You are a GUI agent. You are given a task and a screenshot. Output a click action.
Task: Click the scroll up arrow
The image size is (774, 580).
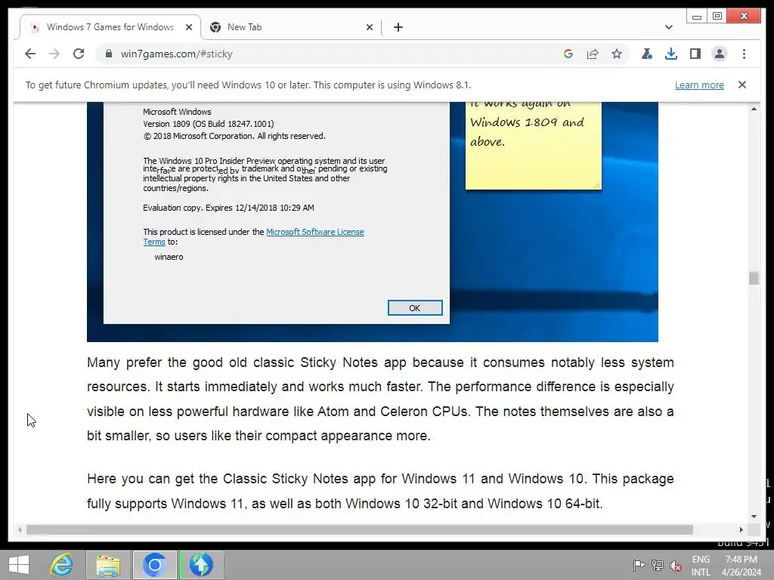[754, 109]
